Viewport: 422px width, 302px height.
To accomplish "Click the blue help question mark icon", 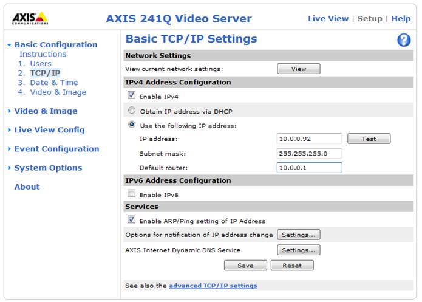I will click(404, 40).
